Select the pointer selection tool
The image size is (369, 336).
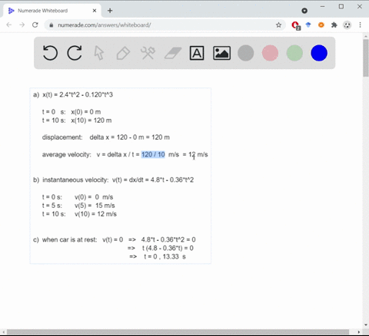click(99, 53)
